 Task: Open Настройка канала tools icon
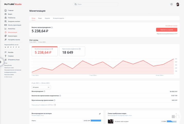click(x=5, y=40)
